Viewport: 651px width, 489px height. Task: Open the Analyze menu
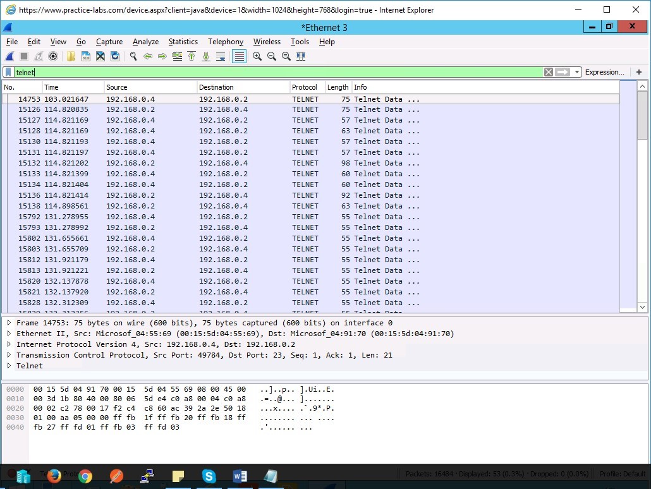point(146,42)
